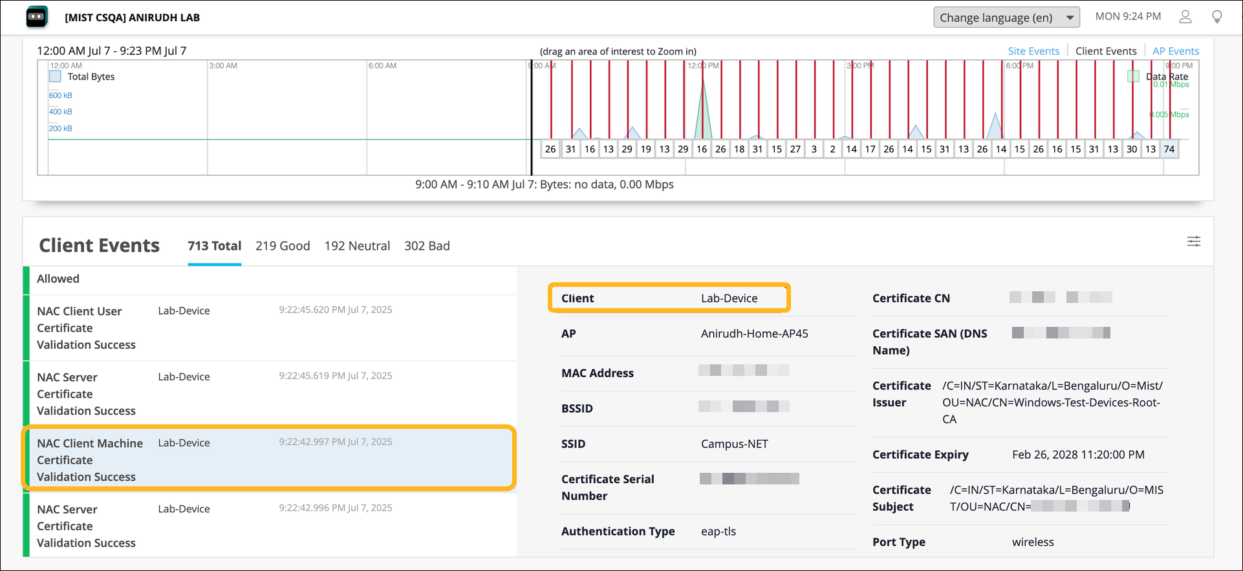Toggle the Data Rate legend box
Viewport: 1243px width, 571px height.
(1133, 76)
